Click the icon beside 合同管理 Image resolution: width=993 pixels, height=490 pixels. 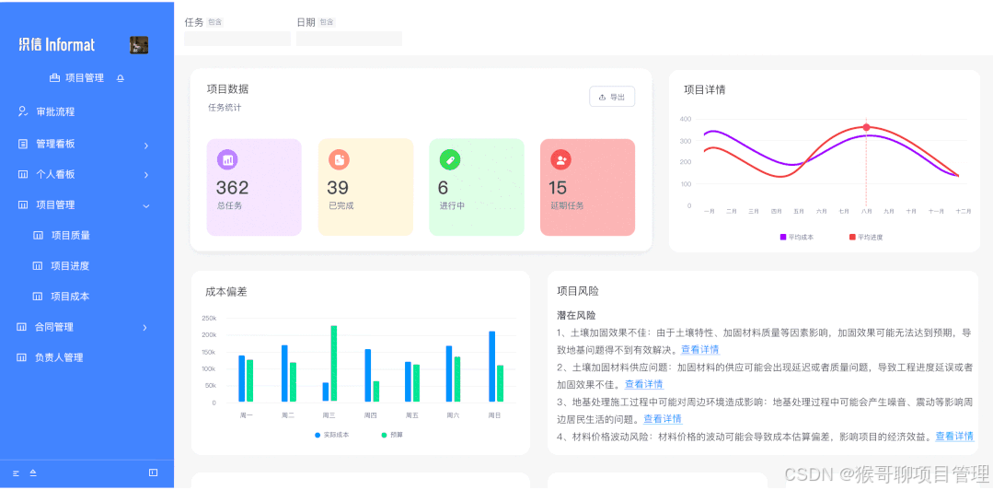21,327
